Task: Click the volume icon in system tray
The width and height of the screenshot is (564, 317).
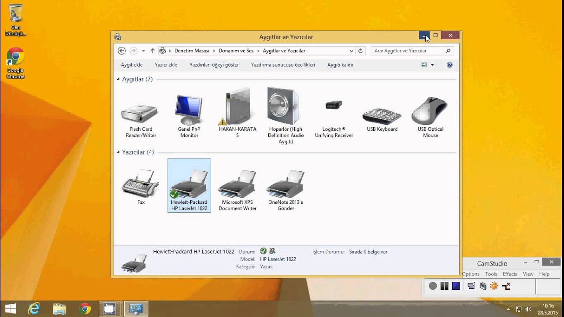Action: (528, 309)
